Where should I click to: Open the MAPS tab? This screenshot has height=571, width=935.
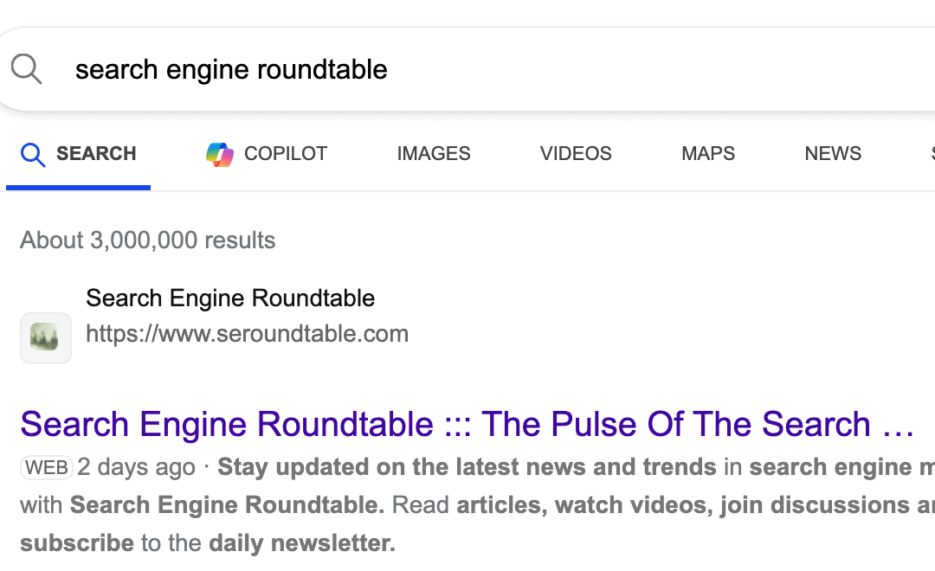click(707, 153)
